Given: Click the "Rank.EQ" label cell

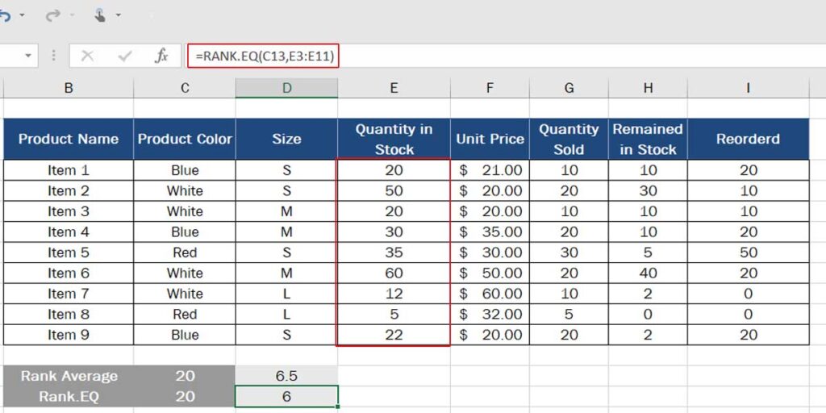Looking at the screenshot, I should click(x=69, y=396).
